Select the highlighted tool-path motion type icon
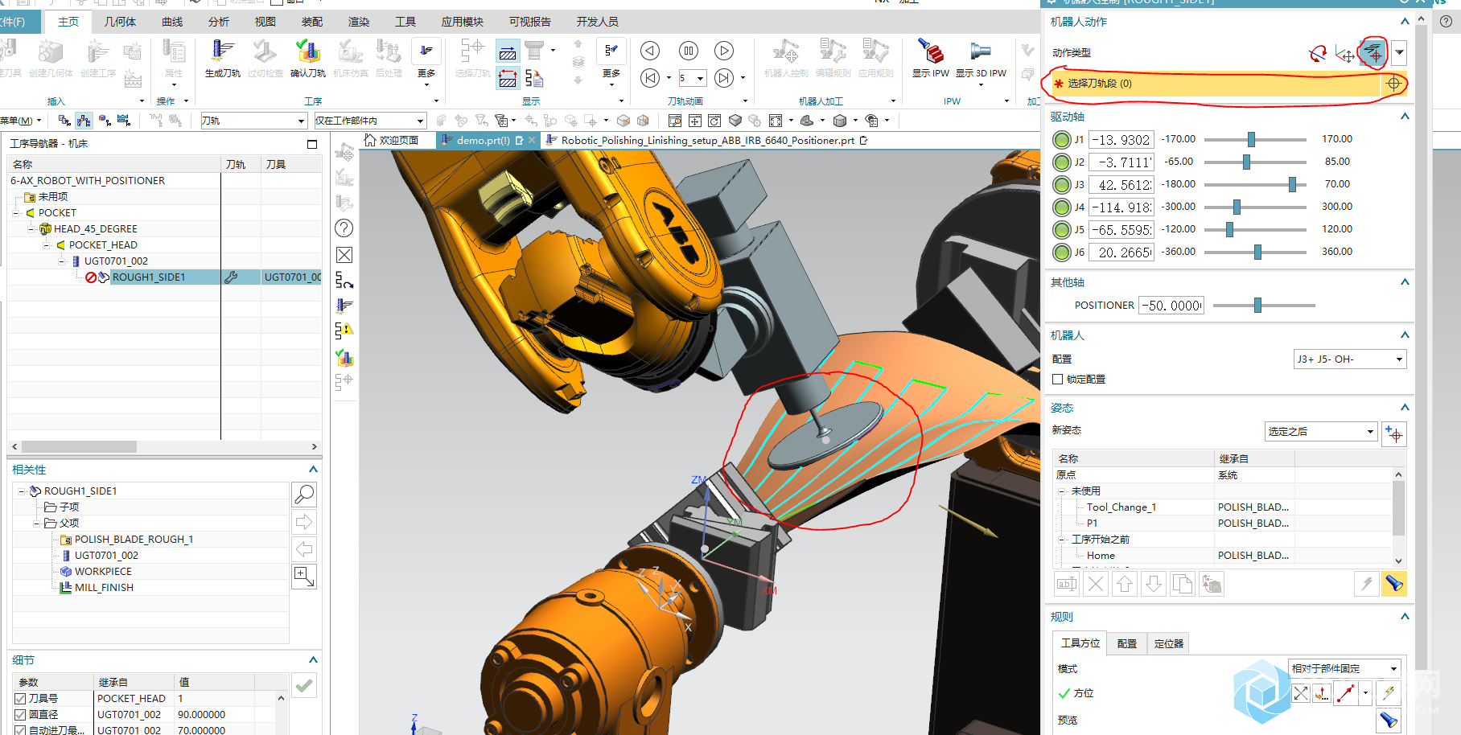This screenshot has height=735, width=1461. (1373, 53)
